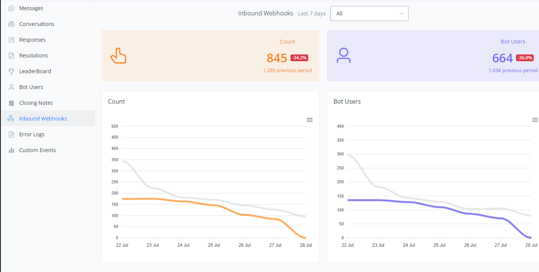The image size is (539, 272).
Task: Click the Custom Events bar chart icon
Action: 11,150
